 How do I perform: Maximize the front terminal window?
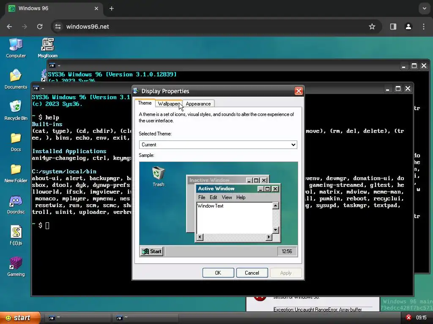click(398, 89)
